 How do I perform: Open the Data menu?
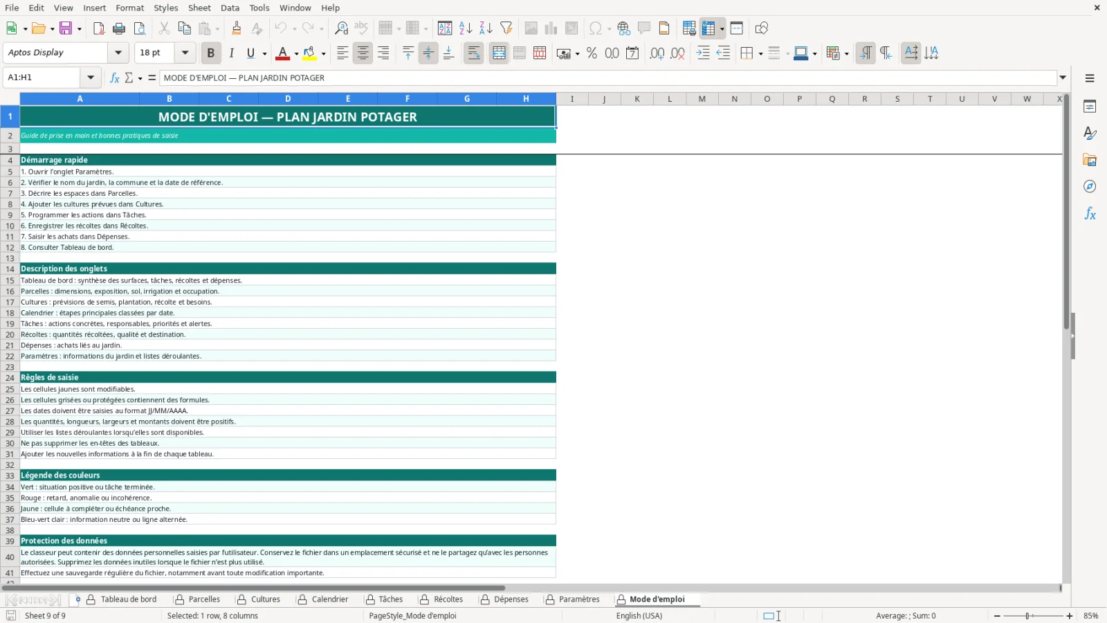(x=230, y=8)
